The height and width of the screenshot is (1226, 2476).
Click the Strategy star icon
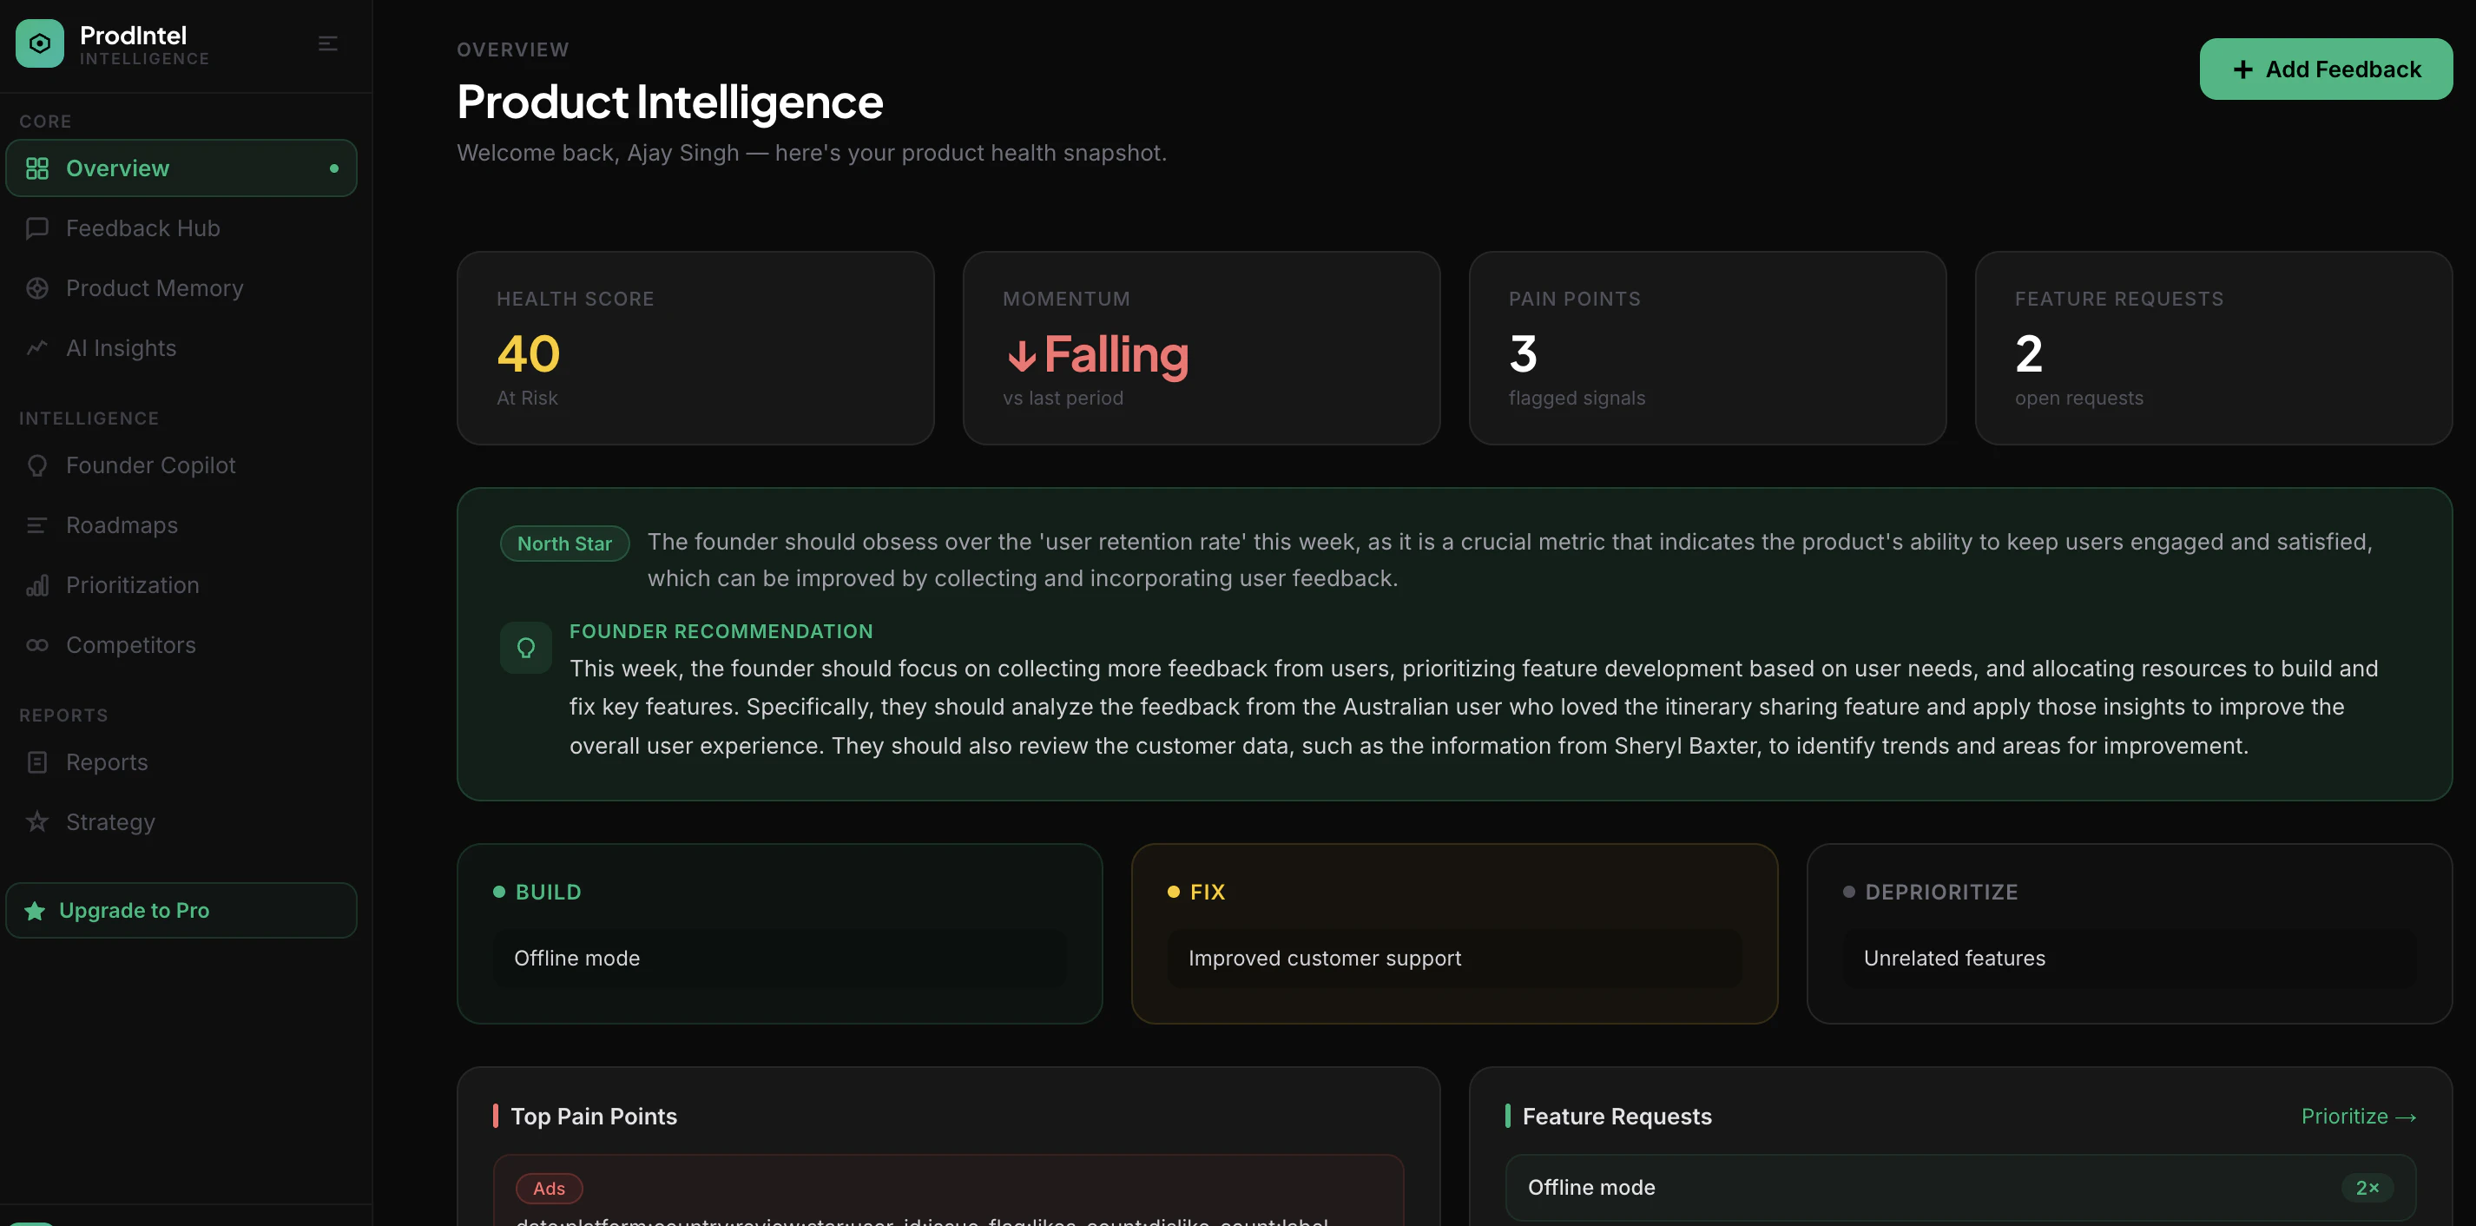click(37, 822)
